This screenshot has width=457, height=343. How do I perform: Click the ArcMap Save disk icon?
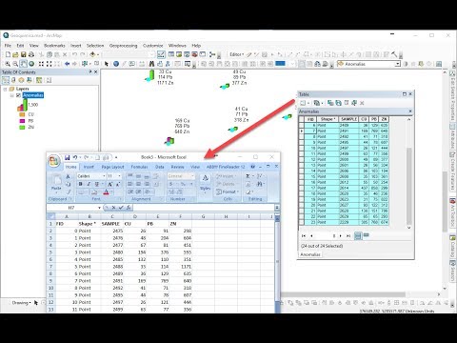(23, 54)
